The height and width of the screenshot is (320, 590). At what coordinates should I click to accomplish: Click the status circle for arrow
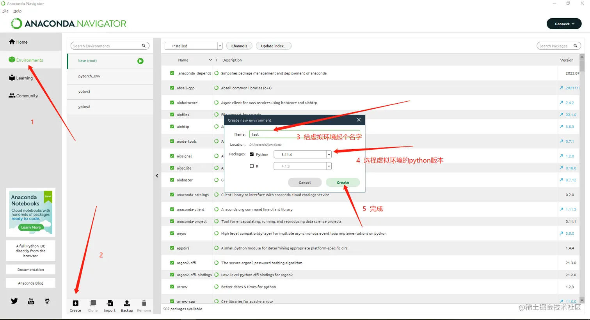pyautogui.click(x=217, y=286)
